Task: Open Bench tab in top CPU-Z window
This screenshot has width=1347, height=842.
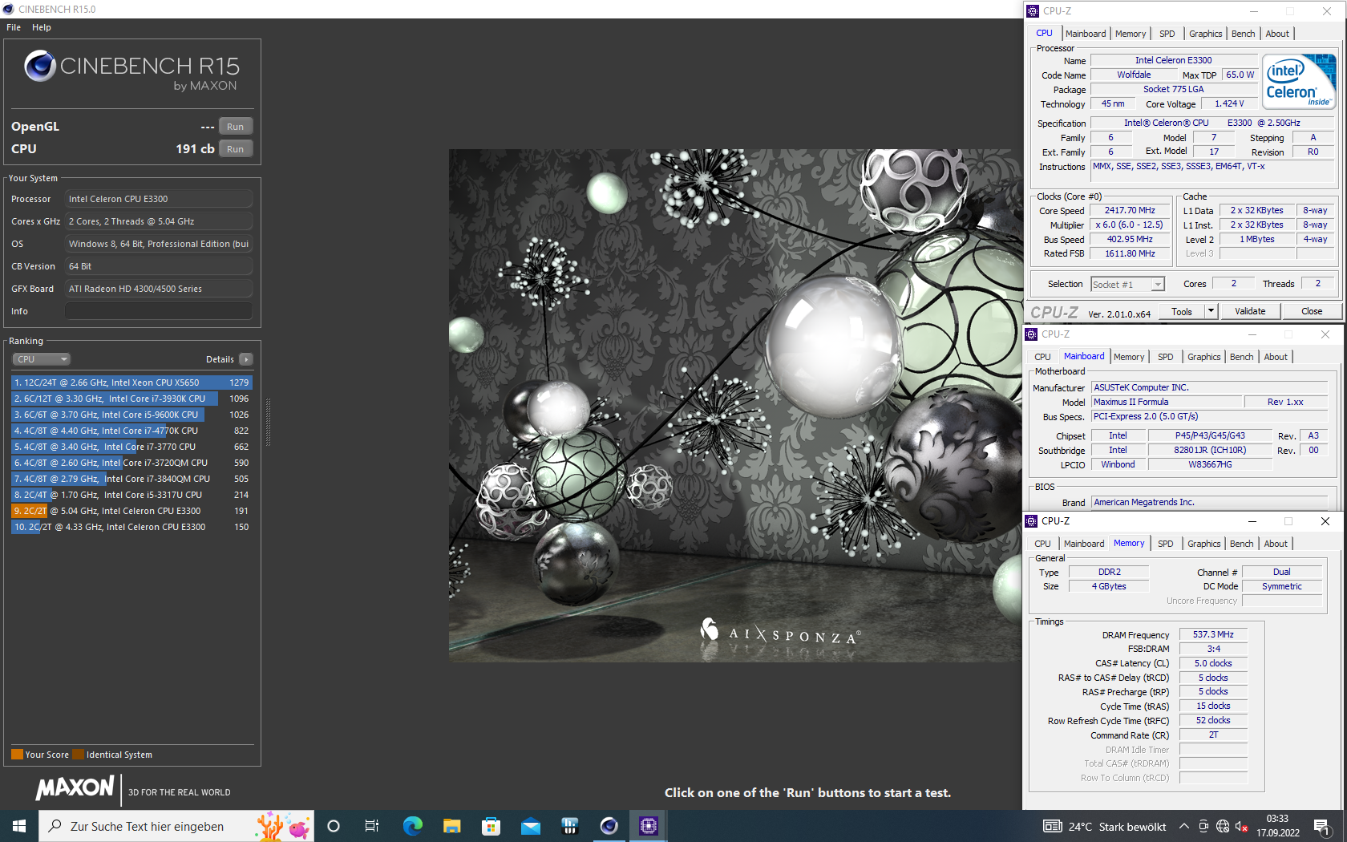Action: [1244, 34]
